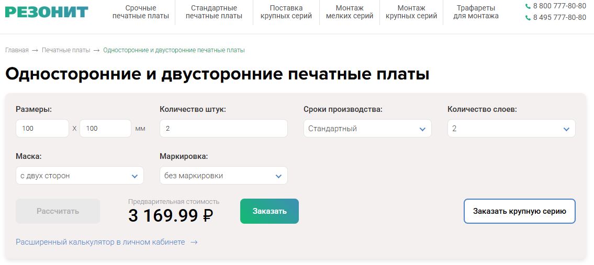Viewport: 594px width, 265px height.
Task: Go to Главная breadcrumb
Action: 17,50
